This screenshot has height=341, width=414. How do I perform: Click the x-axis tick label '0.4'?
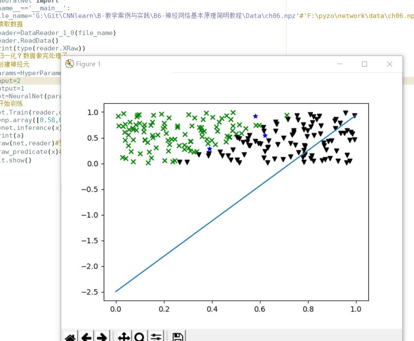click(x=213, y=309)
